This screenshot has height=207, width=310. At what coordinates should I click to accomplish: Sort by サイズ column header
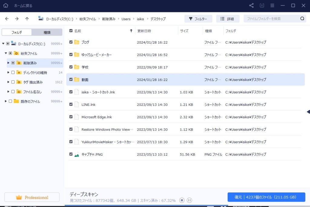pos(184,31)
